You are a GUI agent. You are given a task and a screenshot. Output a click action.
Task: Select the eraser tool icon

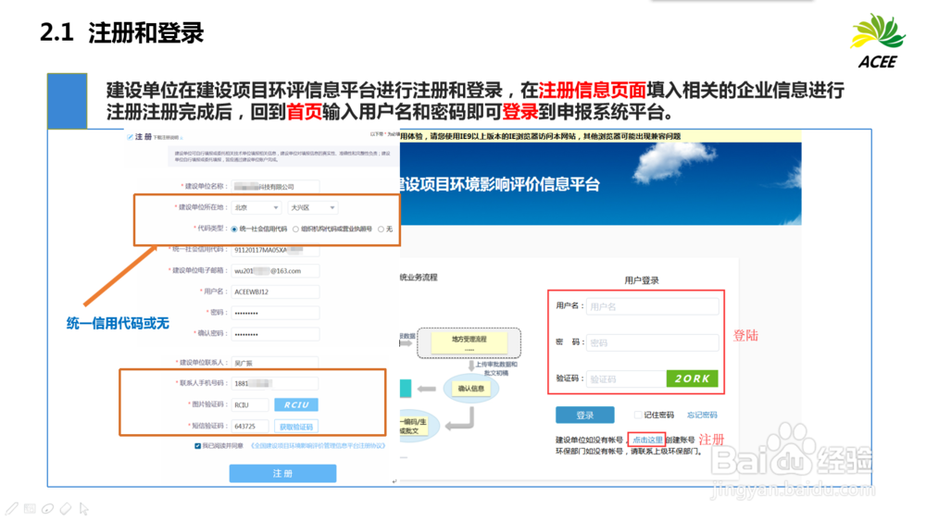coord(66,509)
